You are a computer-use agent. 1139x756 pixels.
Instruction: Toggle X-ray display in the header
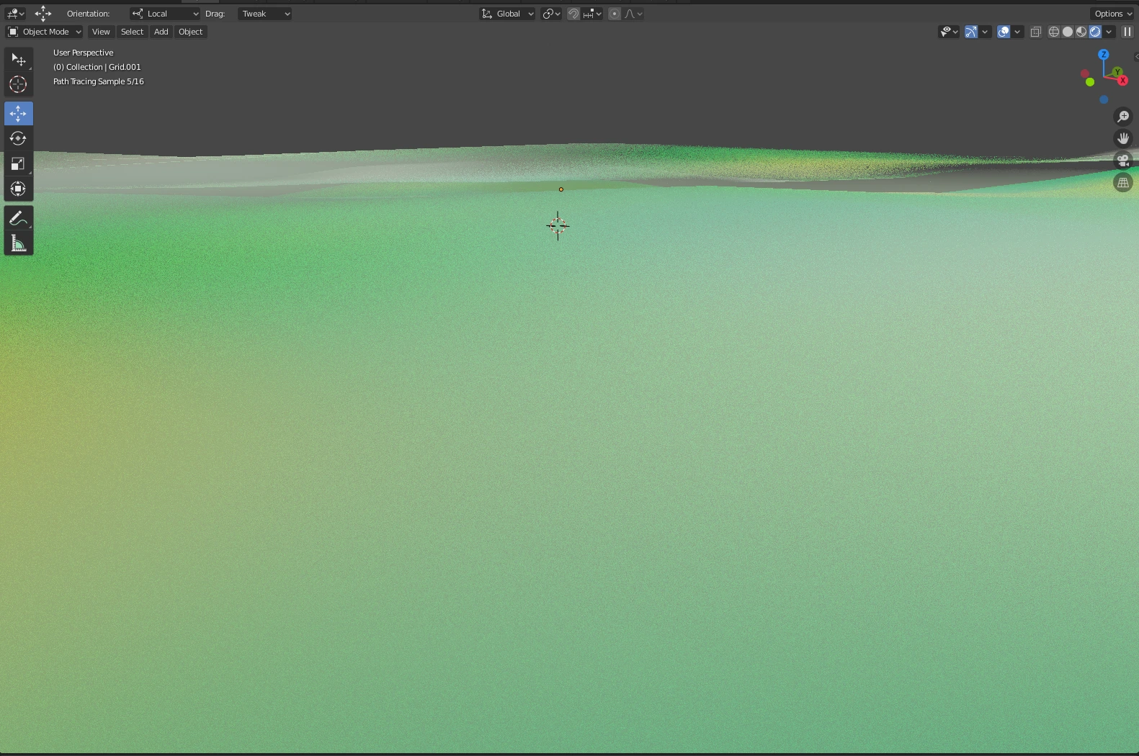[x=1035, y=32]
